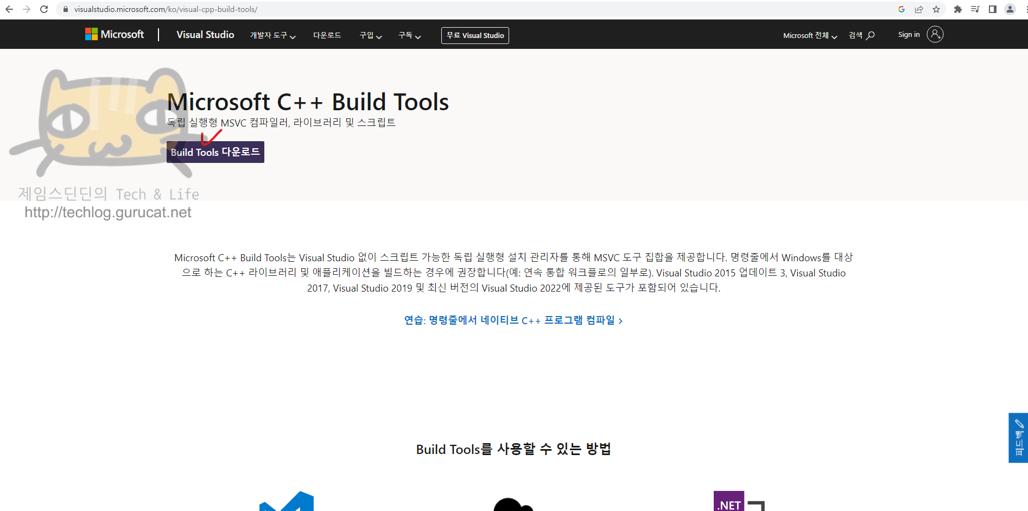Click the share page icon

coord(919,9)
